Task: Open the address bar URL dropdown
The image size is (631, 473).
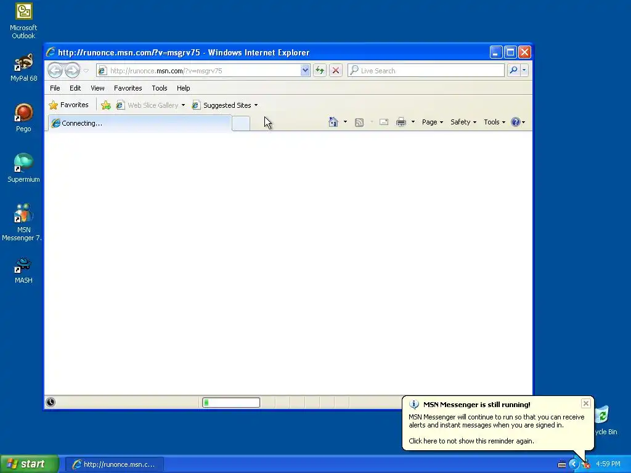Action: point(305,70)
